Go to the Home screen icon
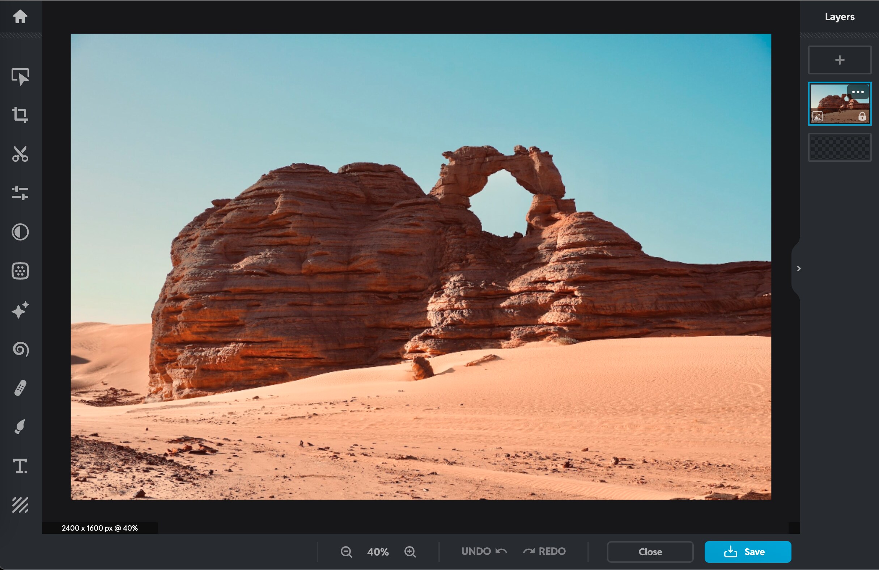 pos(20,16)
